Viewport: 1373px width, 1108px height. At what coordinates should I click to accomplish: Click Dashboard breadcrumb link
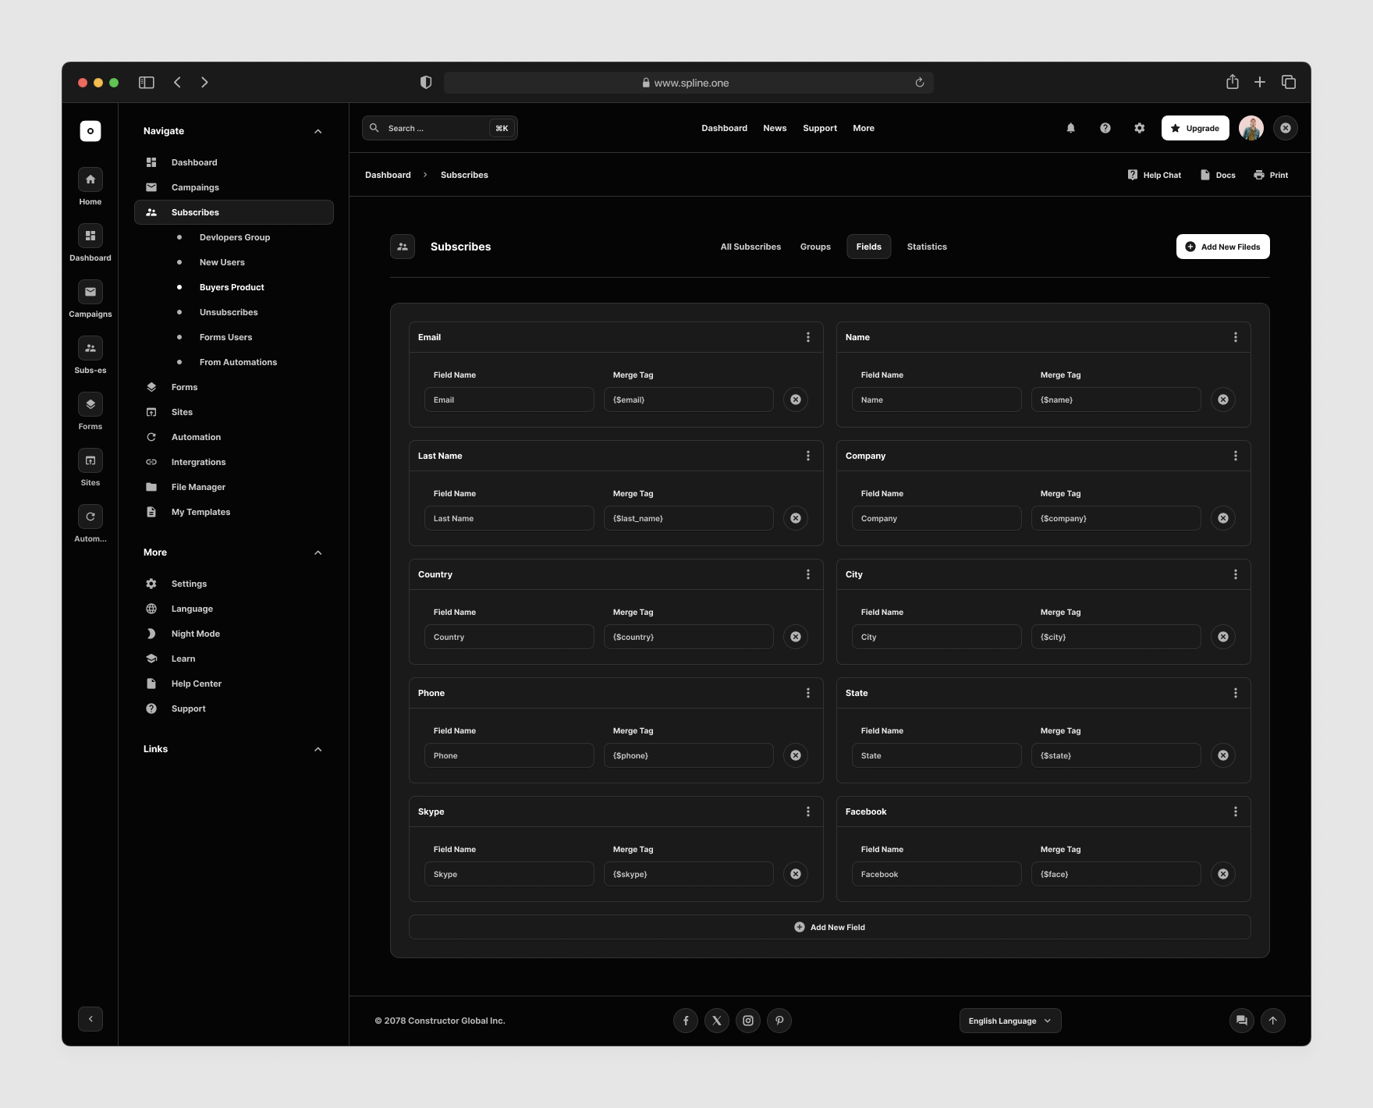click(x=388, y=175)
